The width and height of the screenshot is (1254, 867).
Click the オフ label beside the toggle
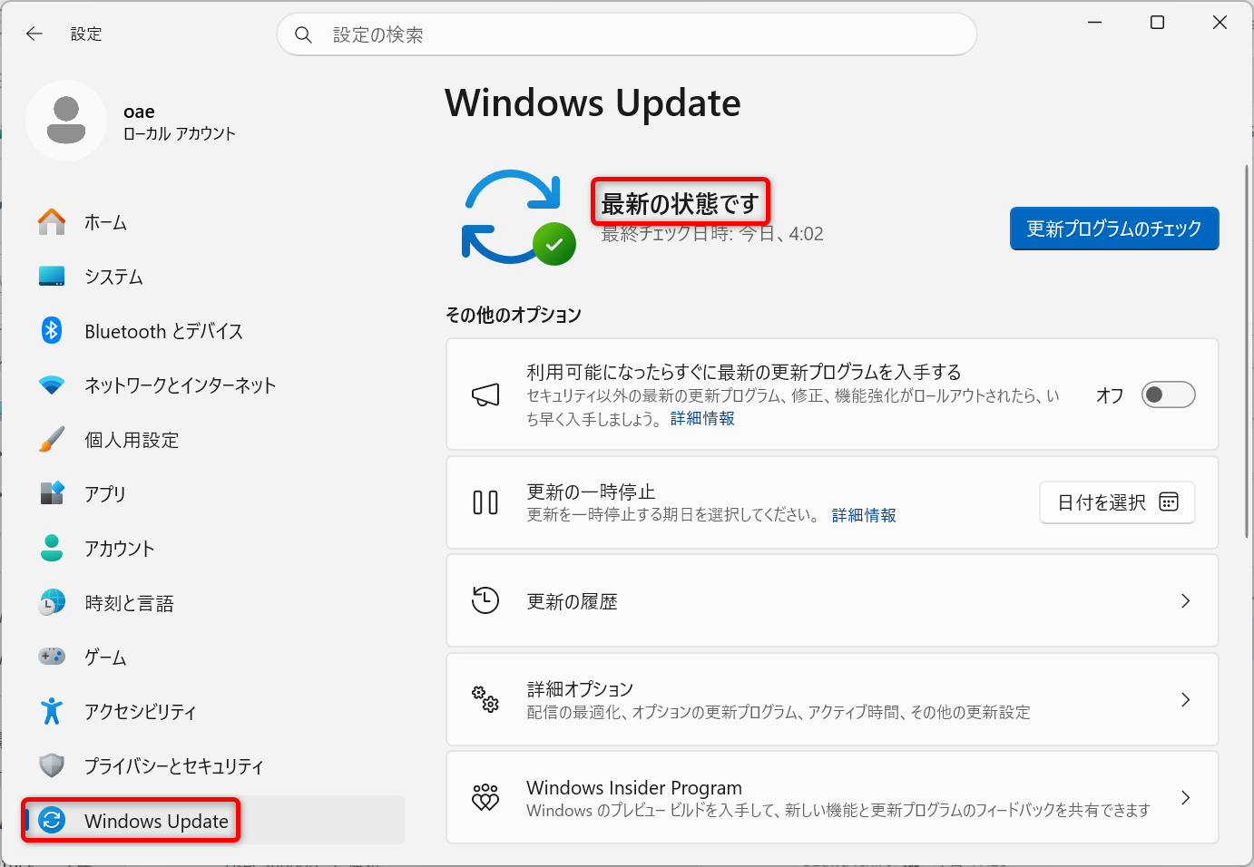point(1110,395)
